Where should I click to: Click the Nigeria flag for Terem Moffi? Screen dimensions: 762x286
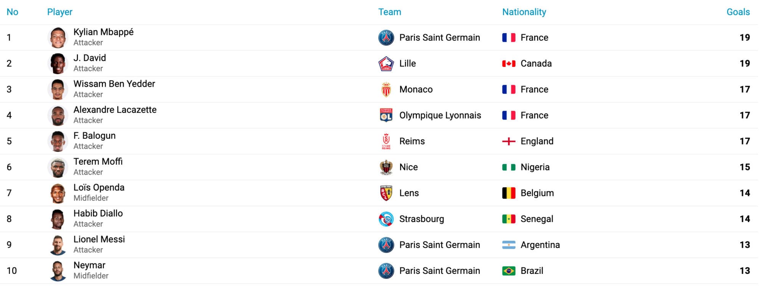(508, 167)
